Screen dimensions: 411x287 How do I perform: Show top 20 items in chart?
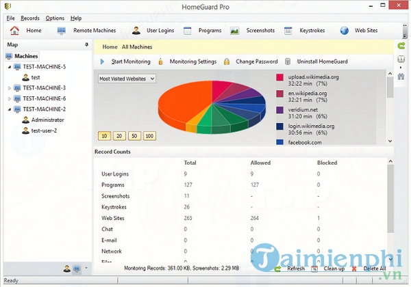pyautogui.click(x=119, y=136)
